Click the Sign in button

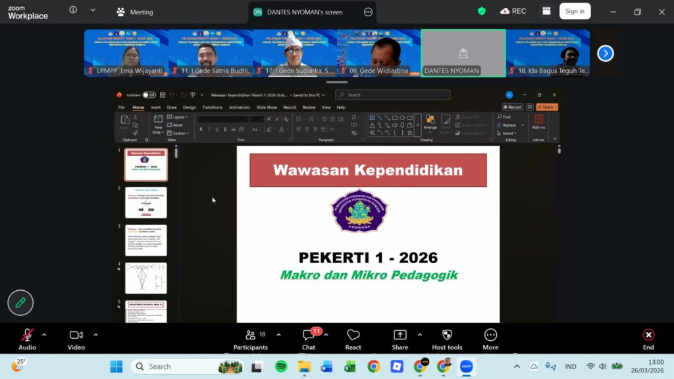point(575,11)
